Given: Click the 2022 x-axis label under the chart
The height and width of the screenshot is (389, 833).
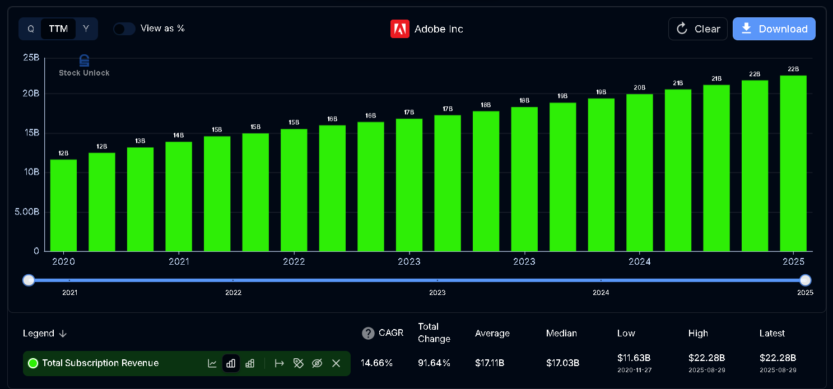Looking at the screenshot, I should [294, 262].
